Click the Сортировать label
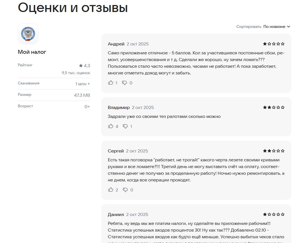 pyautogui.click(x=249, y=26)
